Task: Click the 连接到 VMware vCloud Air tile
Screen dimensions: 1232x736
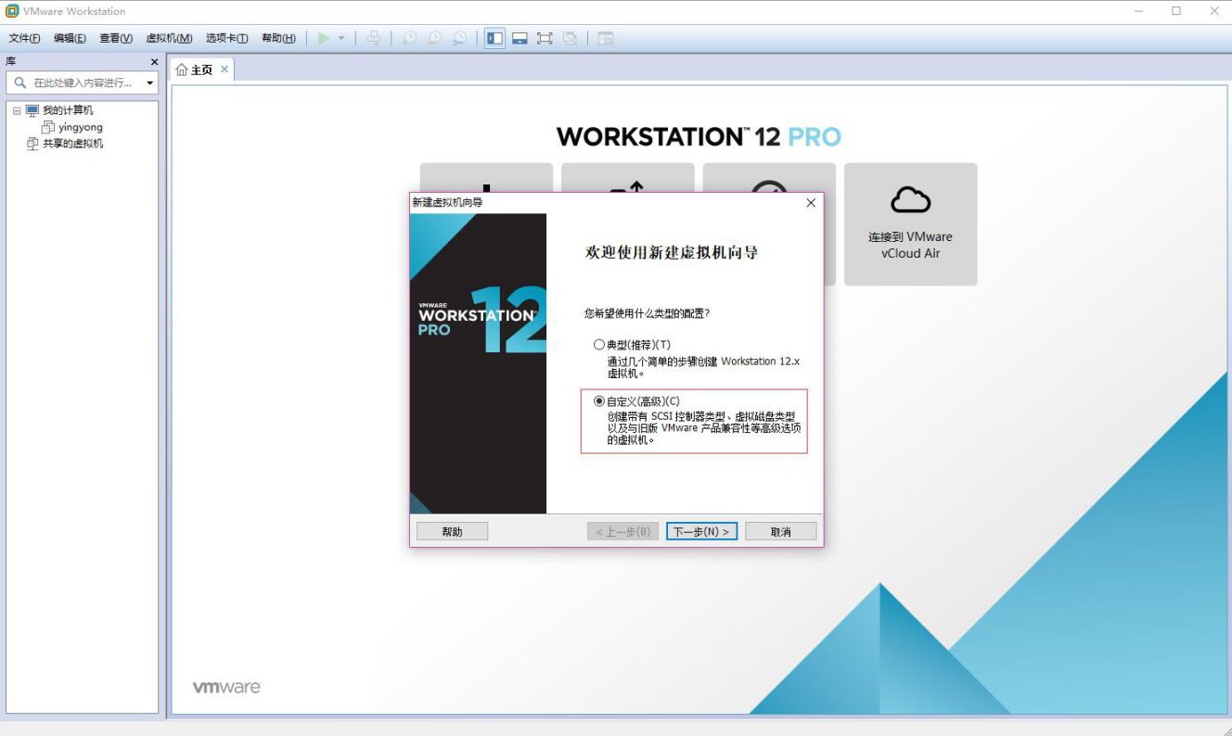Action: pyautogui.click(x=911, y=224)
